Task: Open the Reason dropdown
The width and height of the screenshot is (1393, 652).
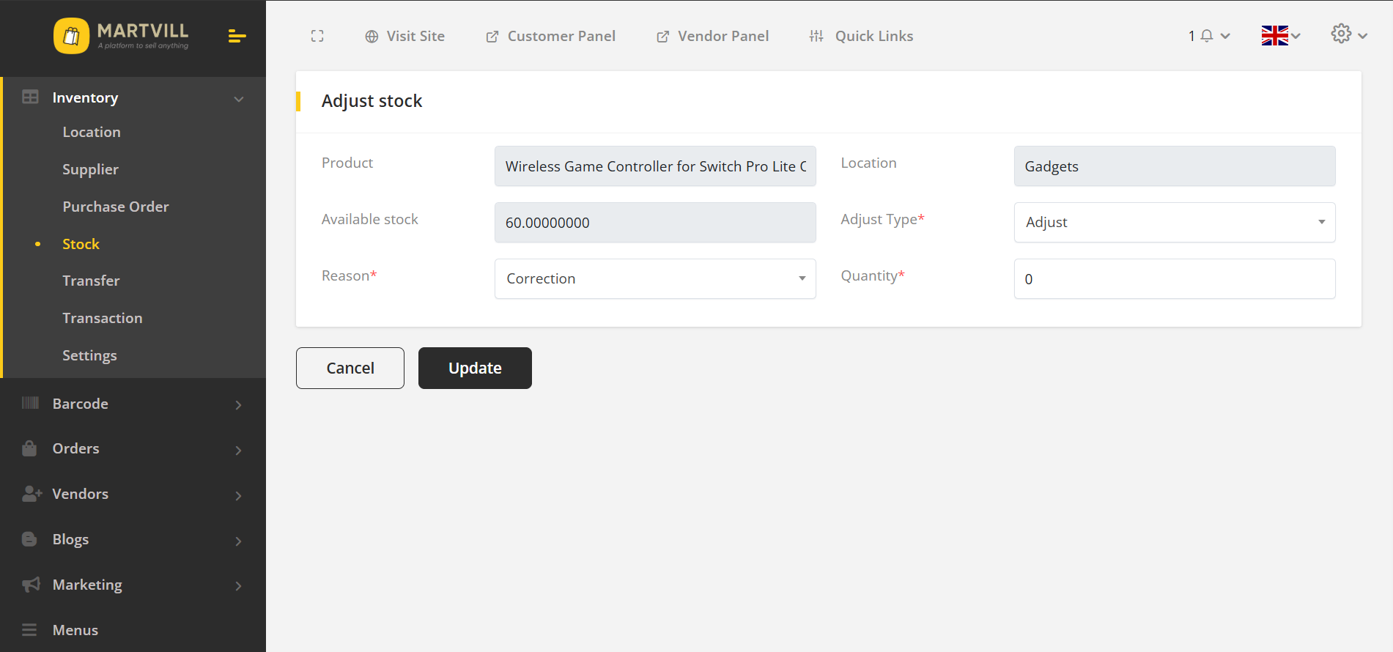Action: coord(654,278)
